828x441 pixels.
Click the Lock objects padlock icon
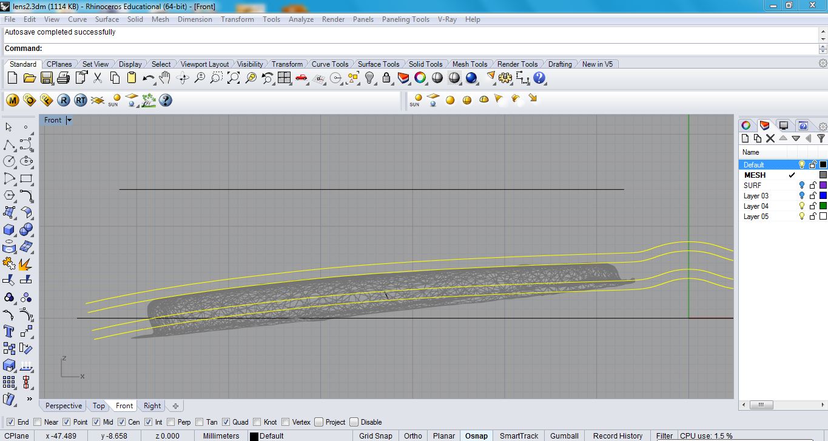386,78
